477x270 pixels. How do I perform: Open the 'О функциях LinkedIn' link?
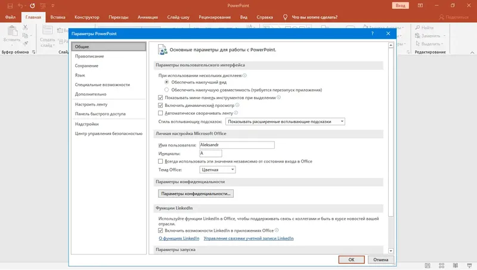[179, 238]
